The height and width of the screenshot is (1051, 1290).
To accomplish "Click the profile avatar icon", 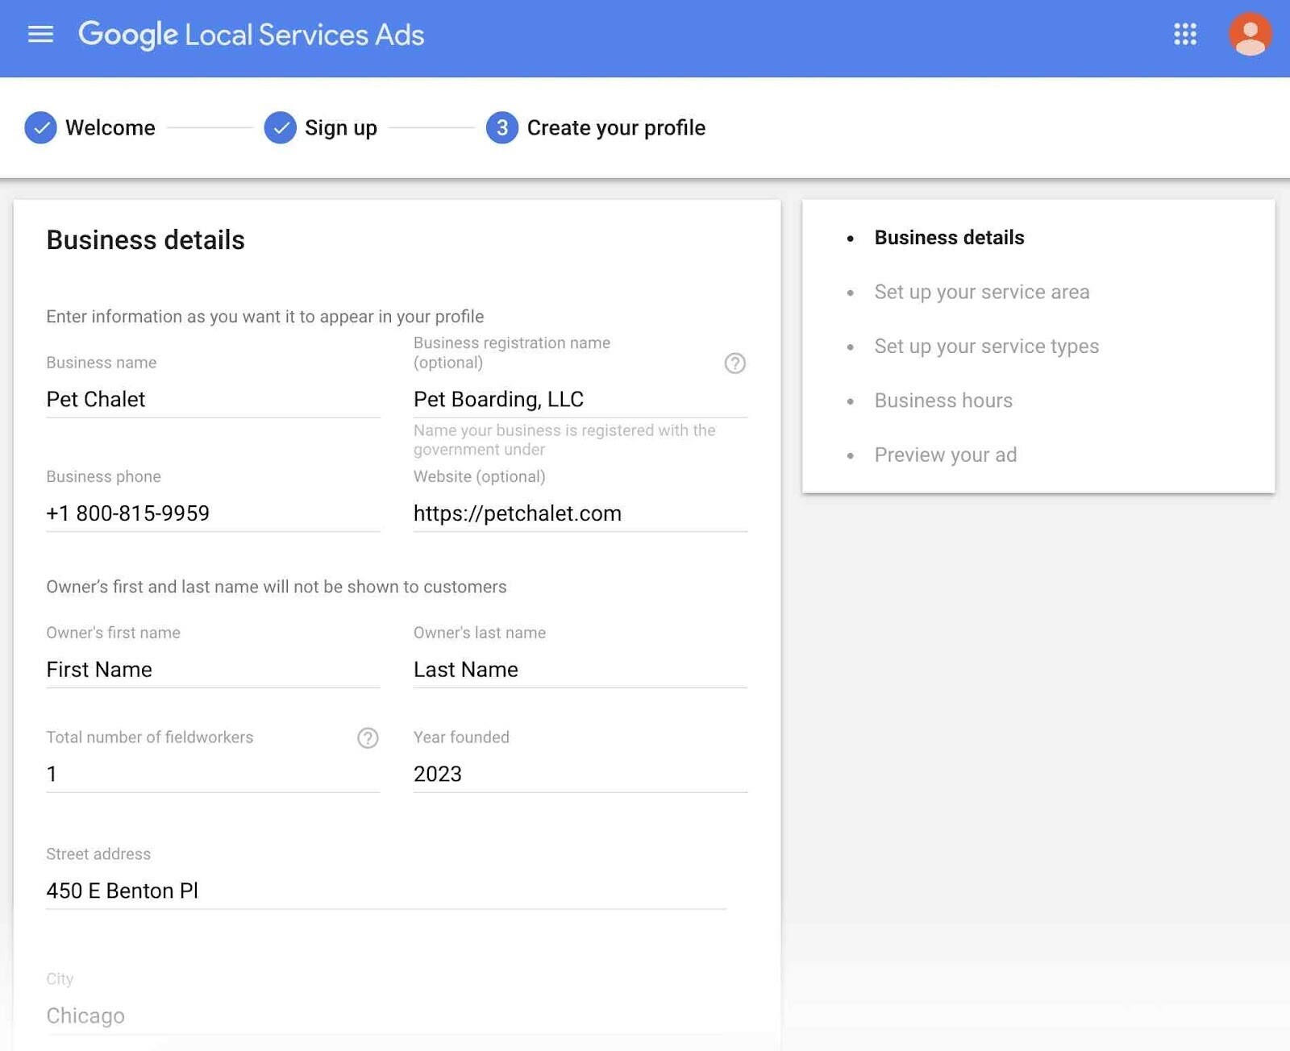I will click(x=1248, y=35).
